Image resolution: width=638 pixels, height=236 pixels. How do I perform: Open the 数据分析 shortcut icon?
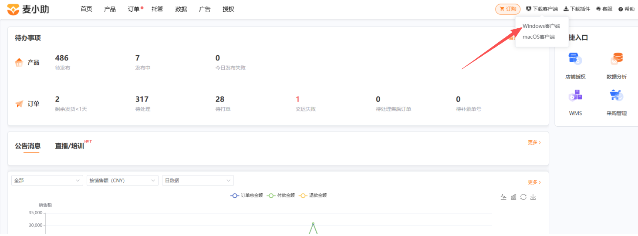616,59
